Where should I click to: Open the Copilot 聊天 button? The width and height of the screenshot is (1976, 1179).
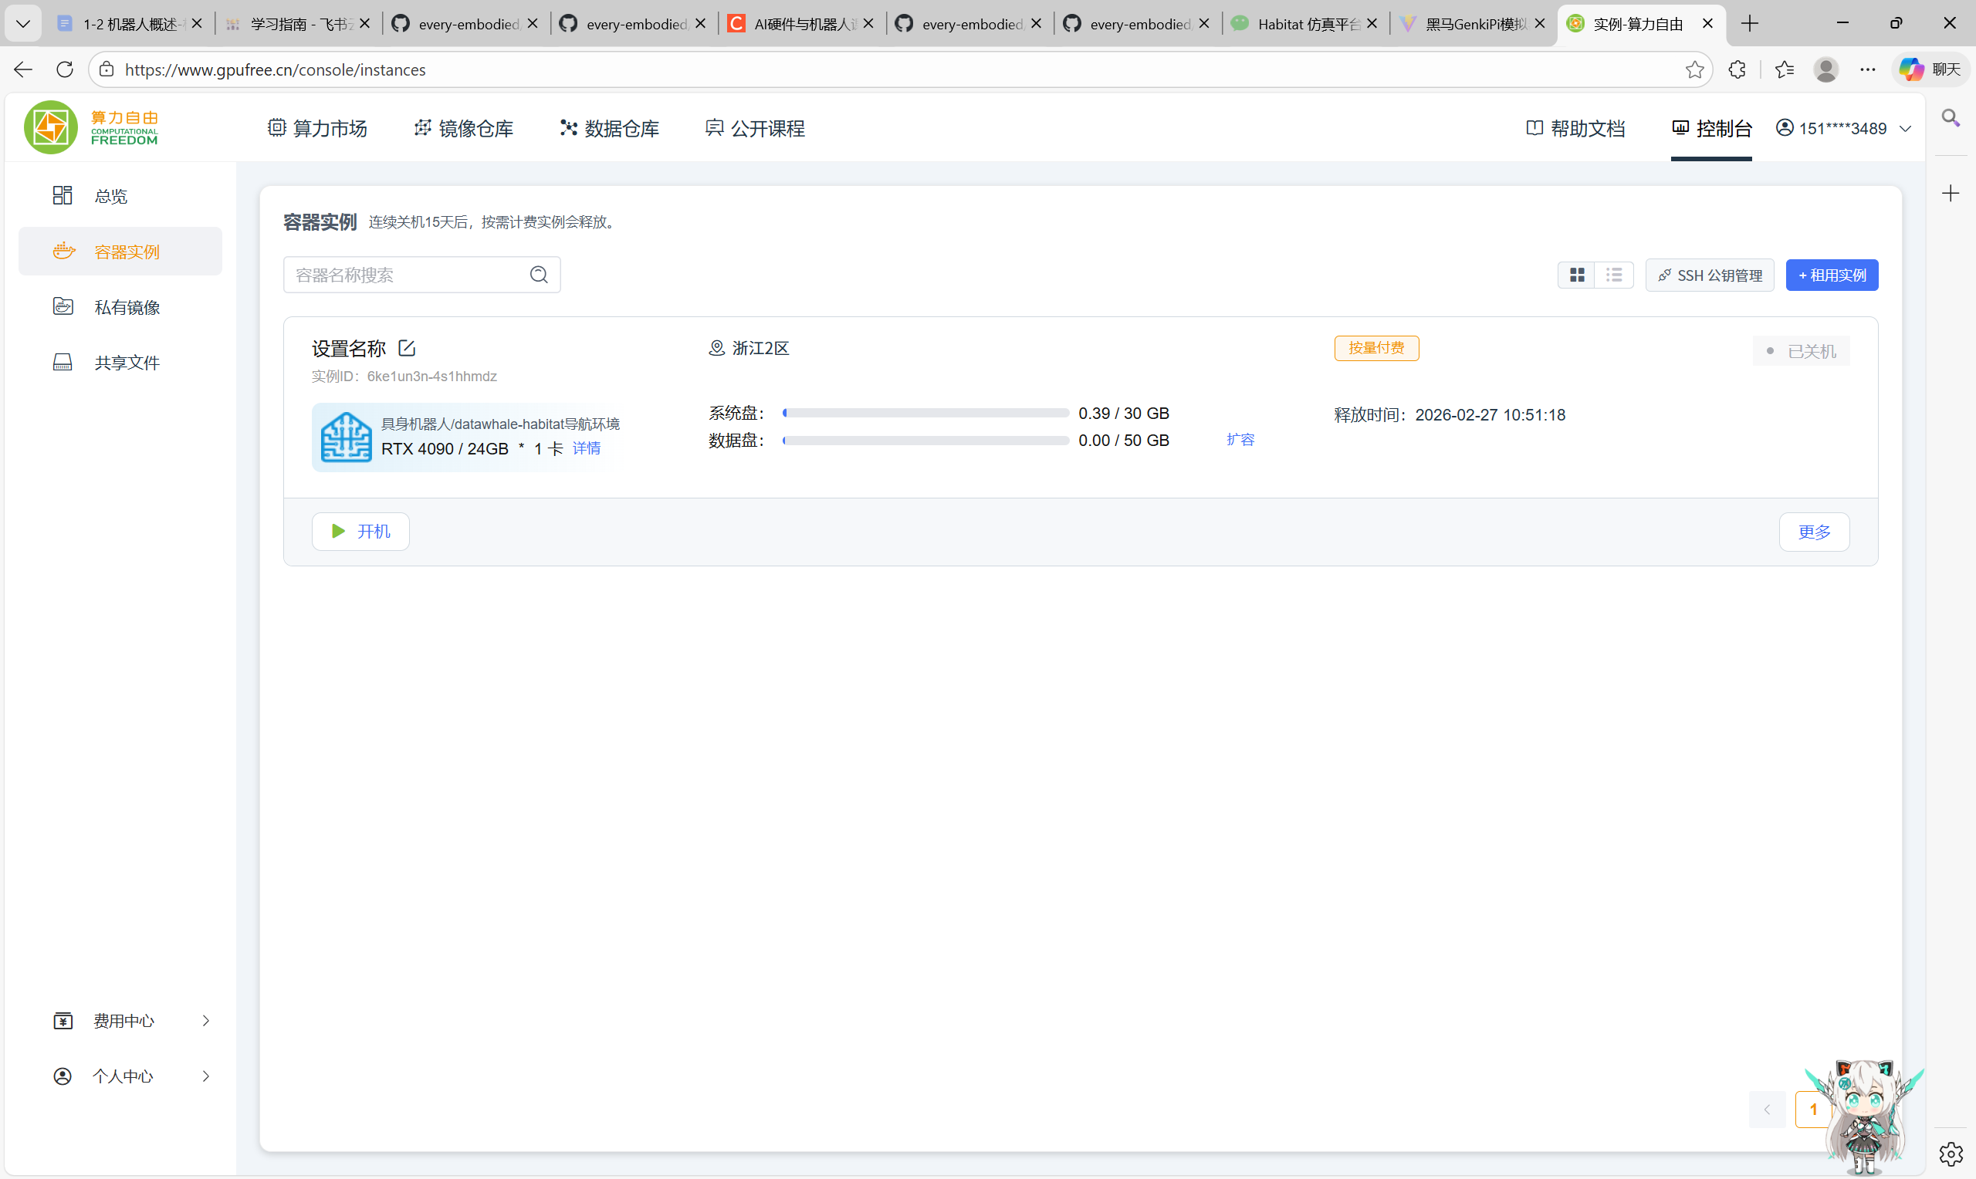1929,70
